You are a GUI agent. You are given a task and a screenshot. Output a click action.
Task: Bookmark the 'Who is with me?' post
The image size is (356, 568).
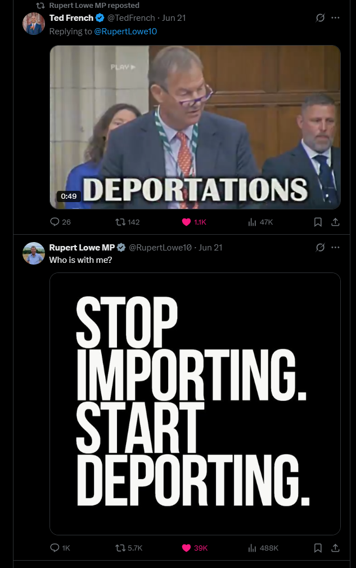click(318, 548)
